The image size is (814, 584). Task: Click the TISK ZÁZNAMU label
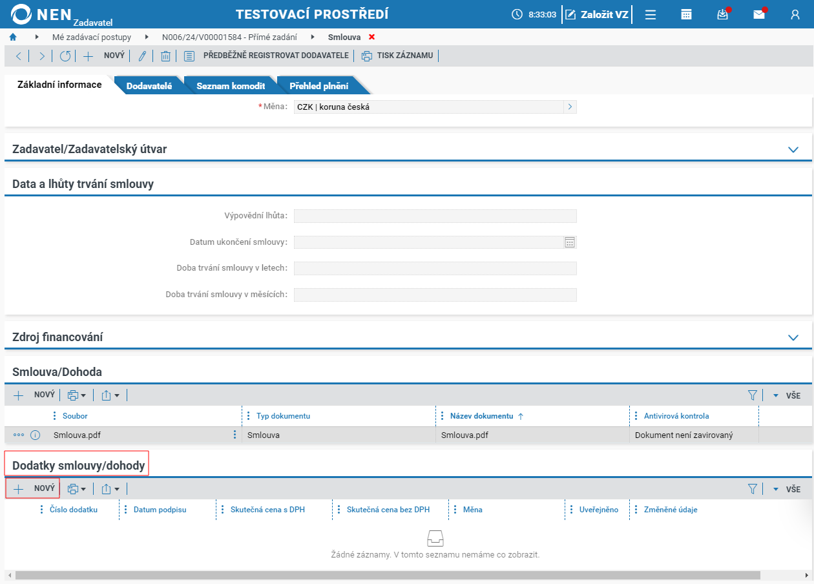coord(405,56)
